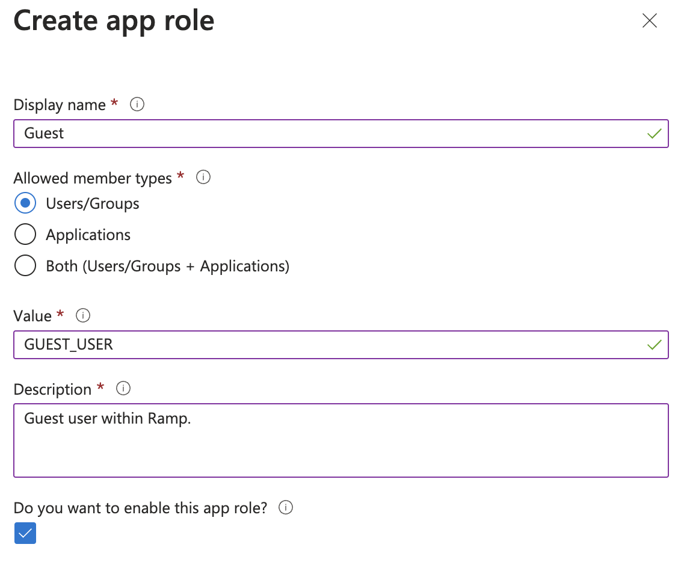681x562 pixels.
Task: Select the Users/Groups radio option
Action: (25, 203)
